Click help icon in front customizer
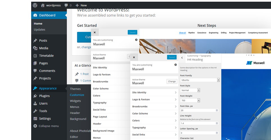Screen dimensions: 271x140 (176, 65)
